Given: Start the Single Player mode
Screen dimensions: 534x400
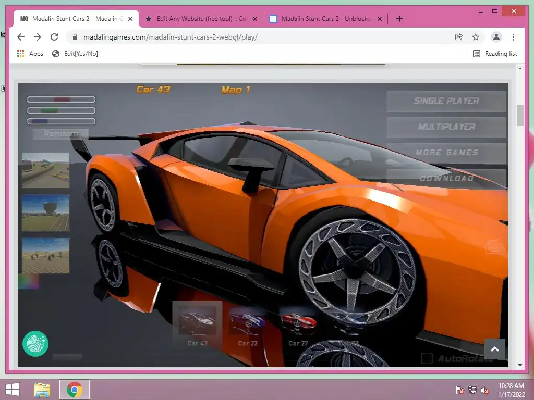Looking at the screenshot, I should tap(446, 101).
